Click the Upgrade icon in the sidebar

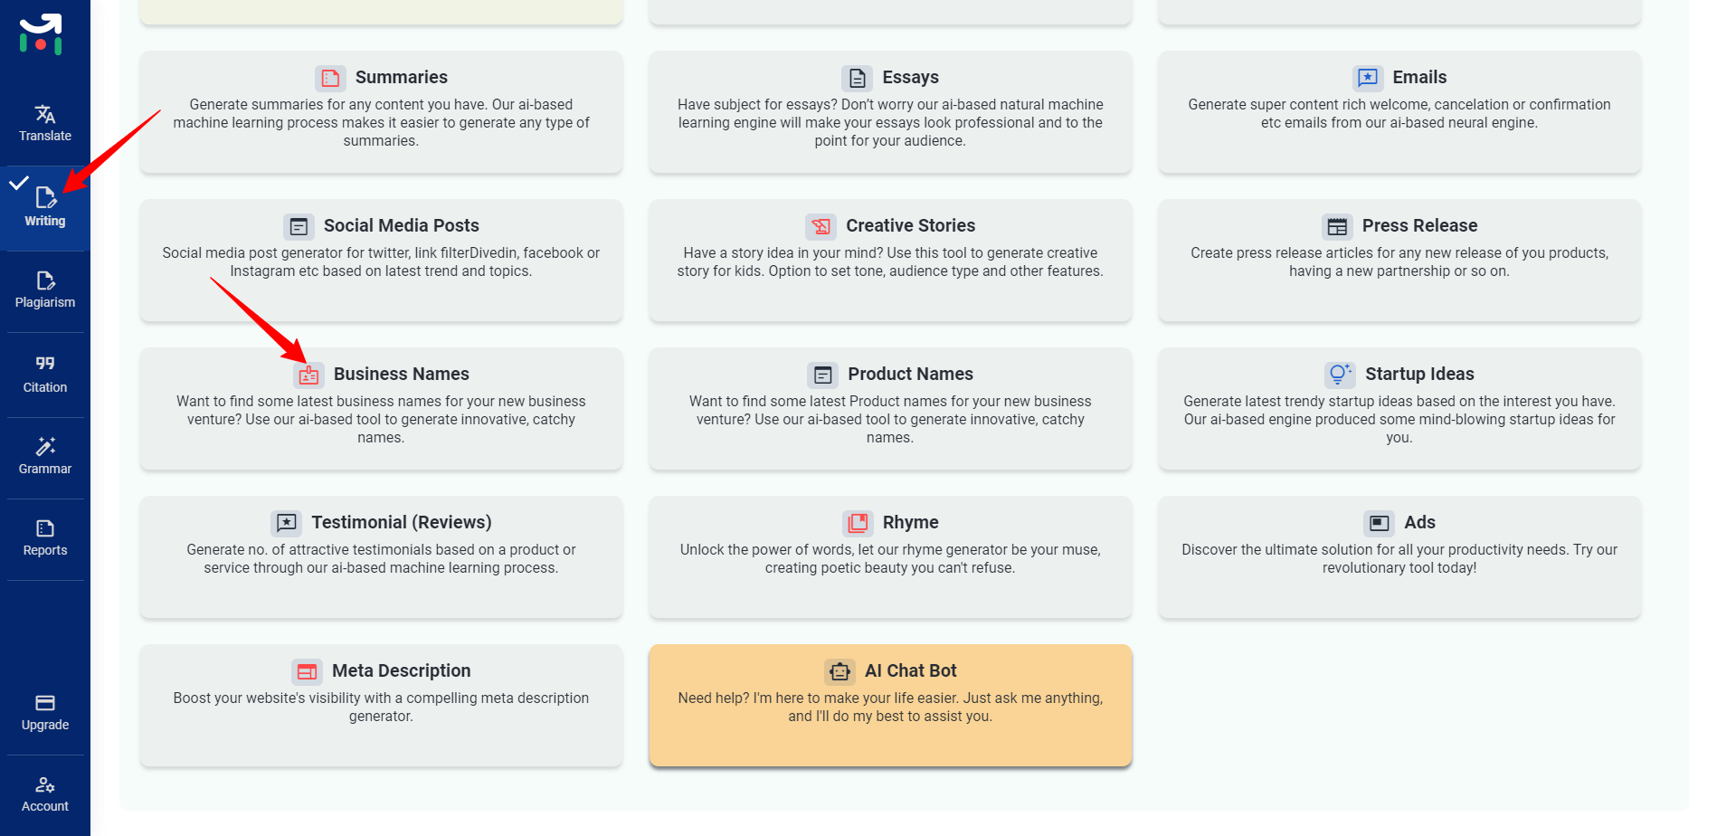tap(44, 702)
